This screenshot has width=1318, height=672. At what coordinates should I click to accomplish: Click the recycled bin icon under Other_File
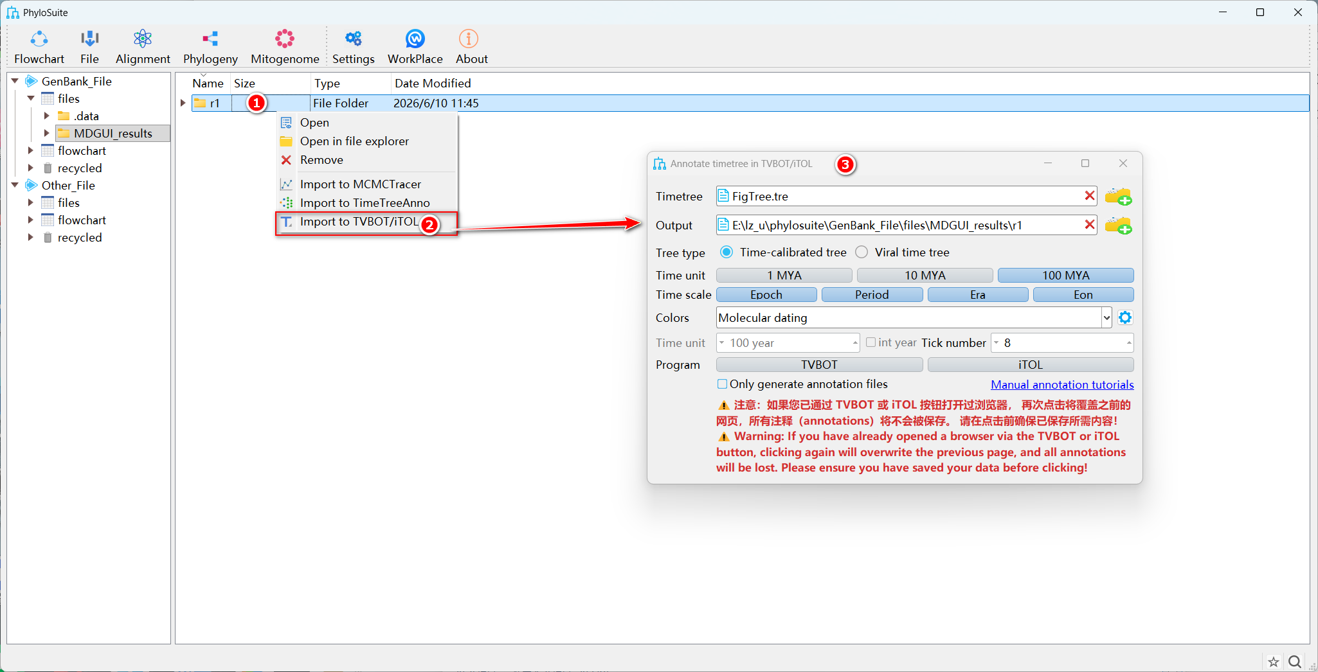tap(48, 238)
